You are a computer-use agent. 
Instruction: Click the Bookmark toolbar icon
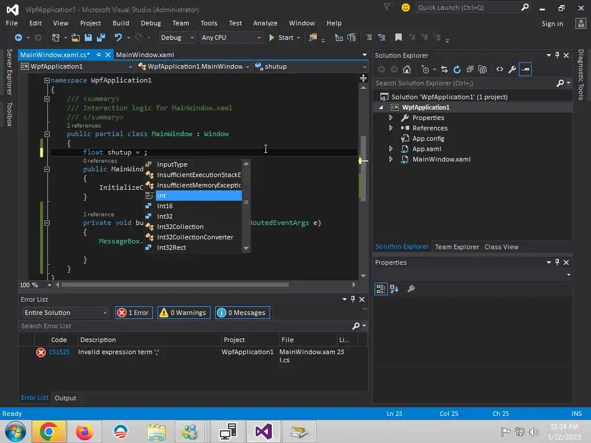[398, 37]
